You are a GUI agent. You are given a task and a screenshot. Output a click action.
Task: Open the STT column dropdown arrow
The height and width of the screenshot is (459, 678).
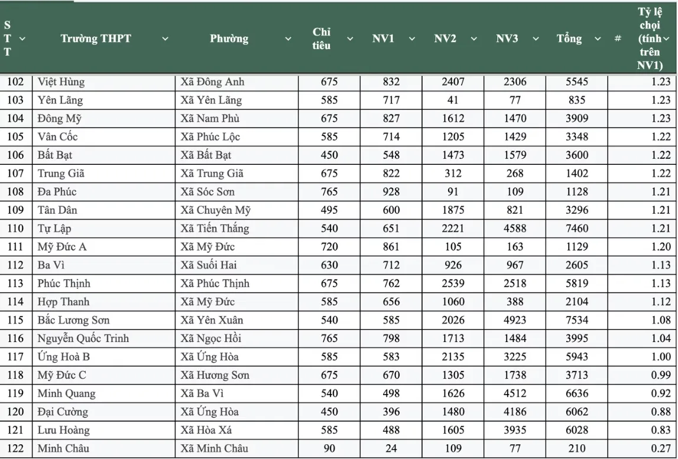point(22,39)
